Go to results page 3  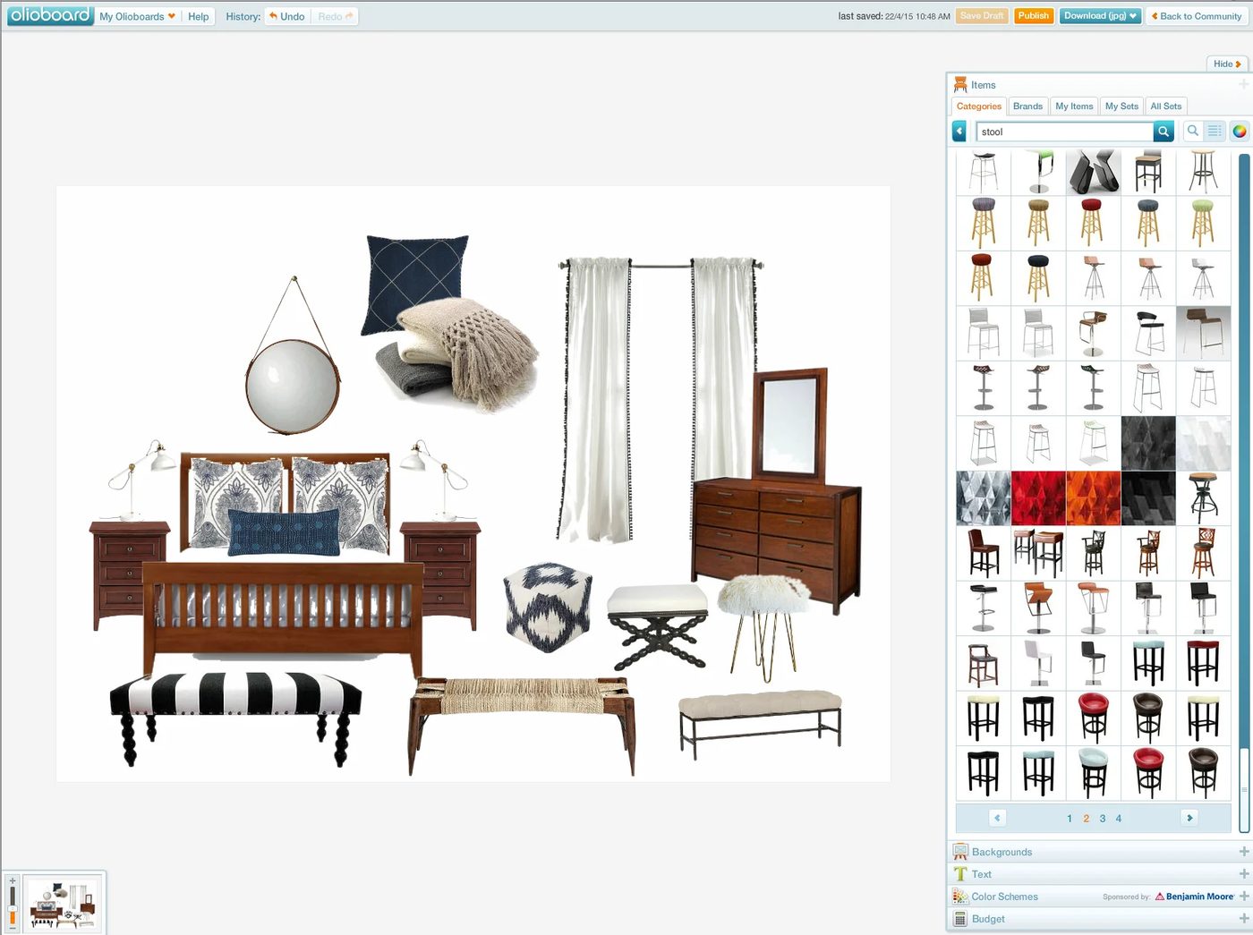point(1103,818)
